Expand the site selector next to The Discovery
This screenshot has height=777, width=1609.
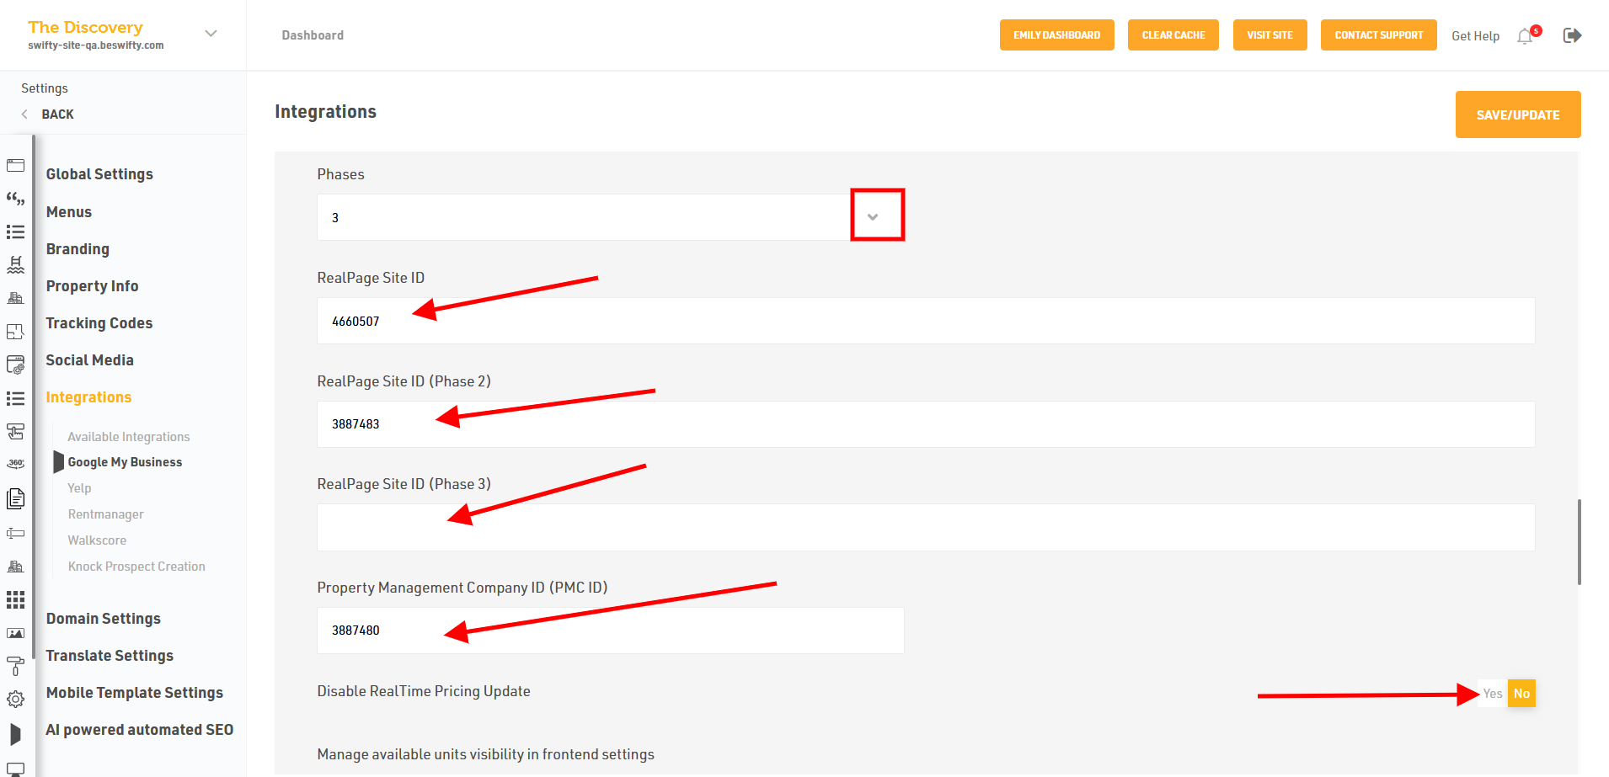click(211, 34)
